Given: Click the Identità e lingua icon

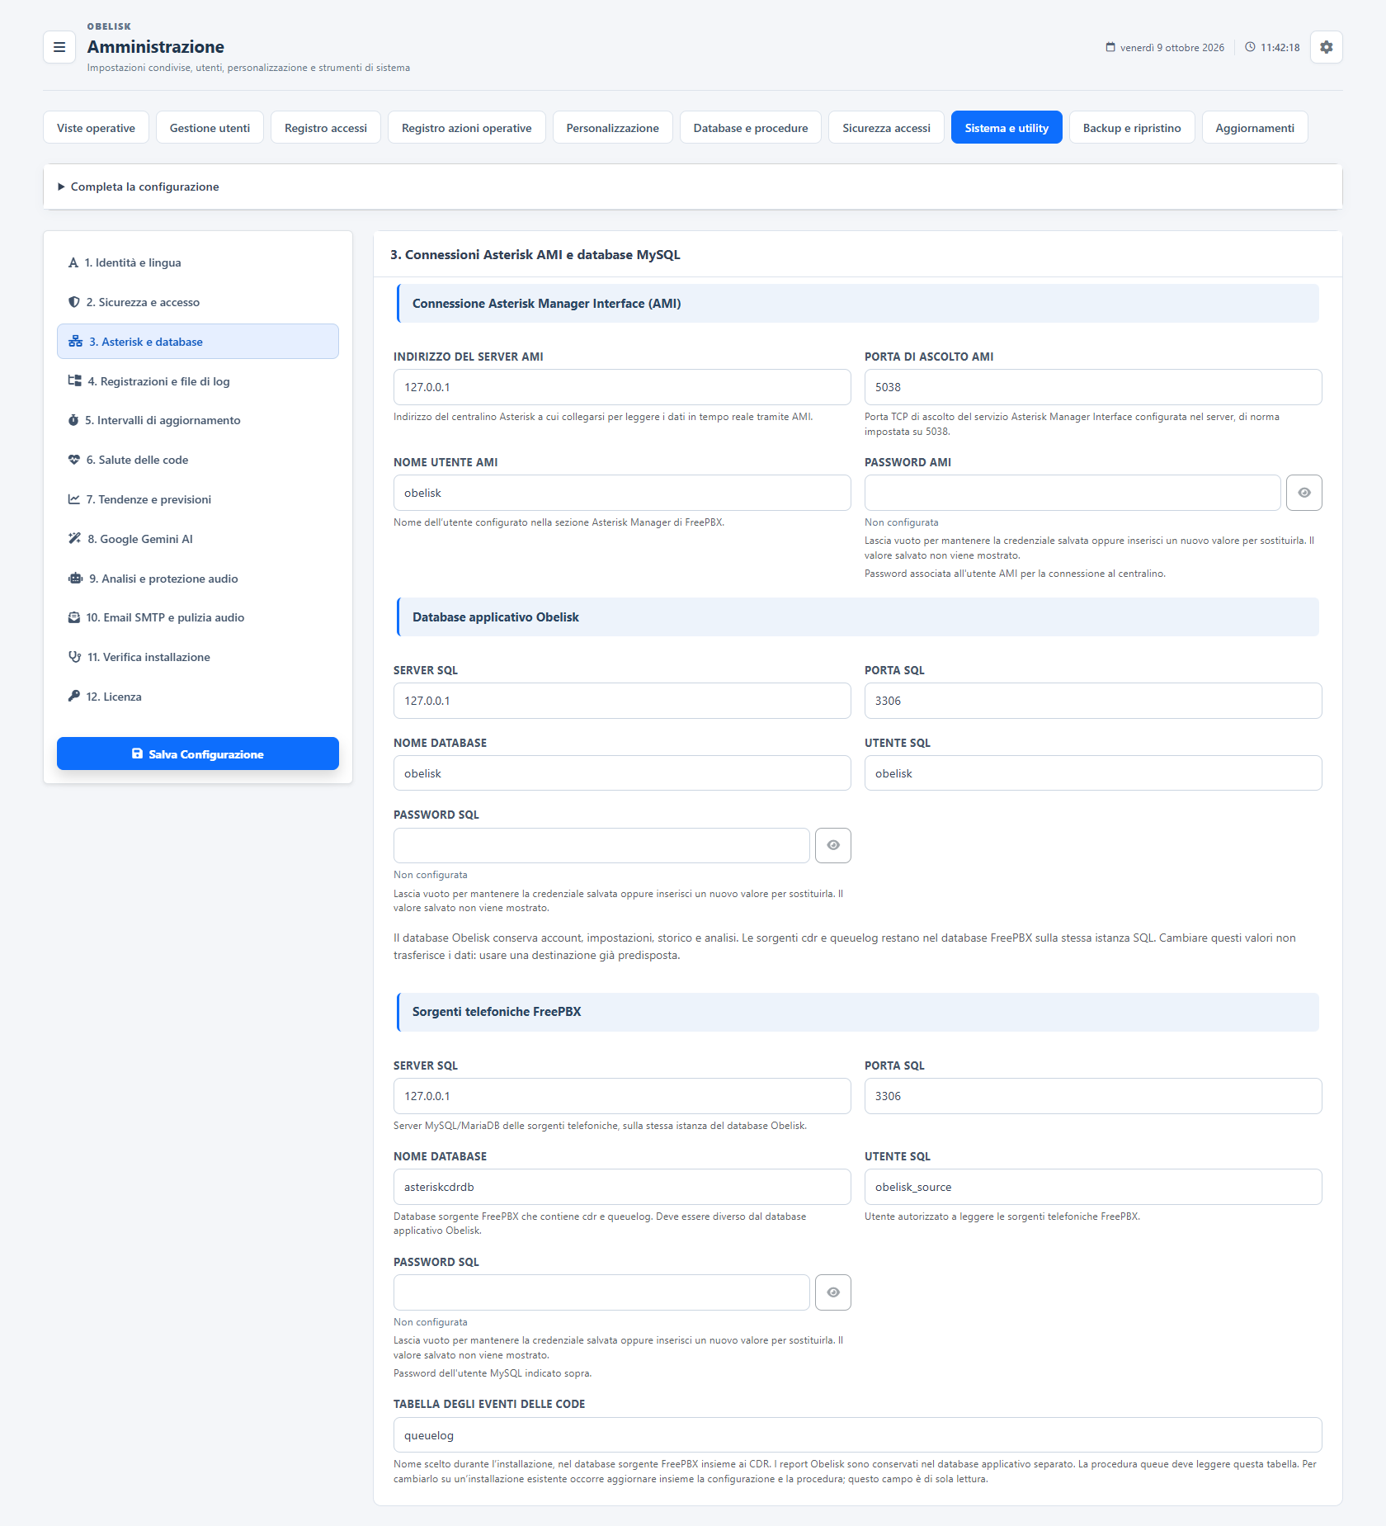Looking at the screenshot, I should [73, 262].
